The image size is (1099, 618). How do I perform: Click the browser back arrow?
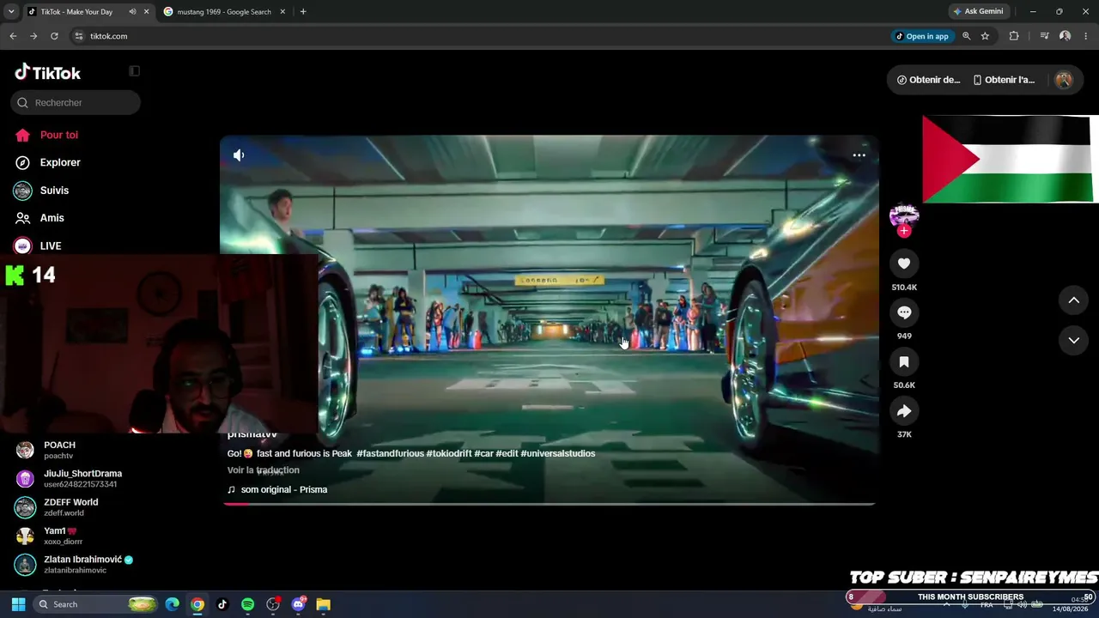click(13, 36)
